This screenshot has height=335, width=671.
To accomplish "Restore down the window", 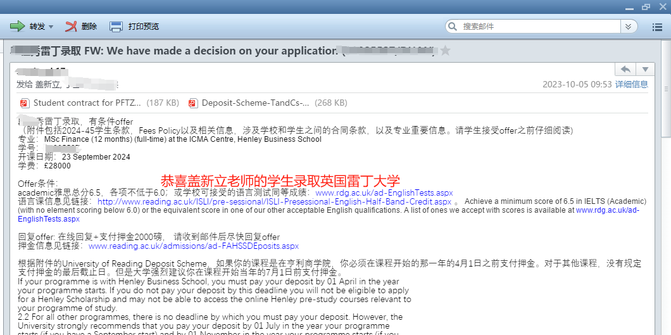I will (646, 6).
